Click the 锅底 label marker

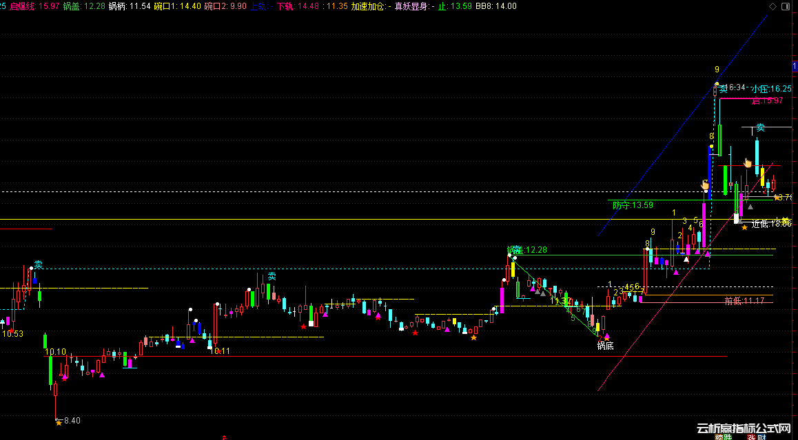click(x=605, y=346)
